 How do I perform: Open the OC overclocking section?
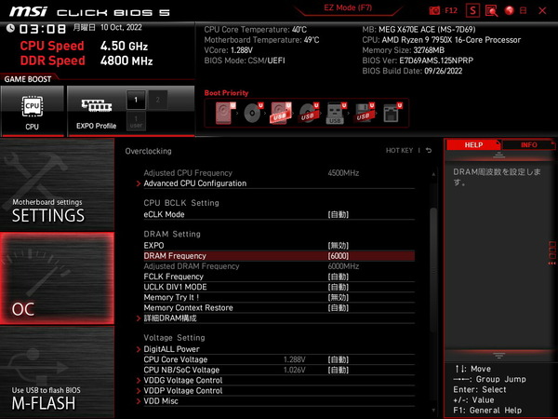pos(57,278)
